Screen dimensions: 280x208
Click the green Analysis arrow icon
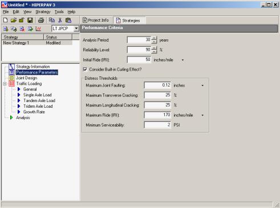11,117
